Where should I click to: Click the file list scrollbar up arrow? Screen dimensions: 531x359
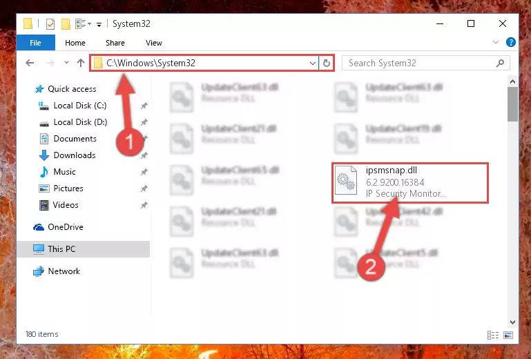[512, 81]
